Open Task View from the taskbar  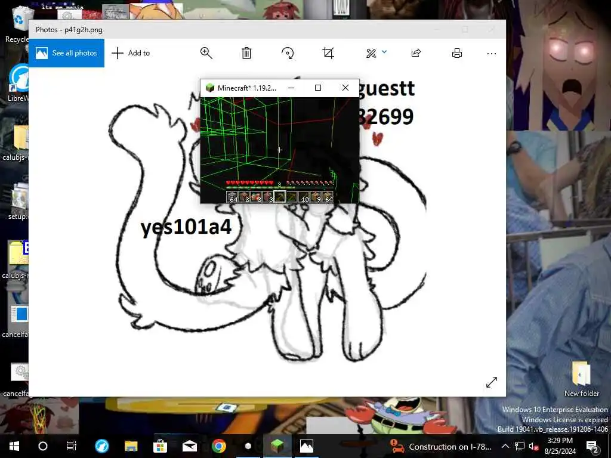coord(72,446)
